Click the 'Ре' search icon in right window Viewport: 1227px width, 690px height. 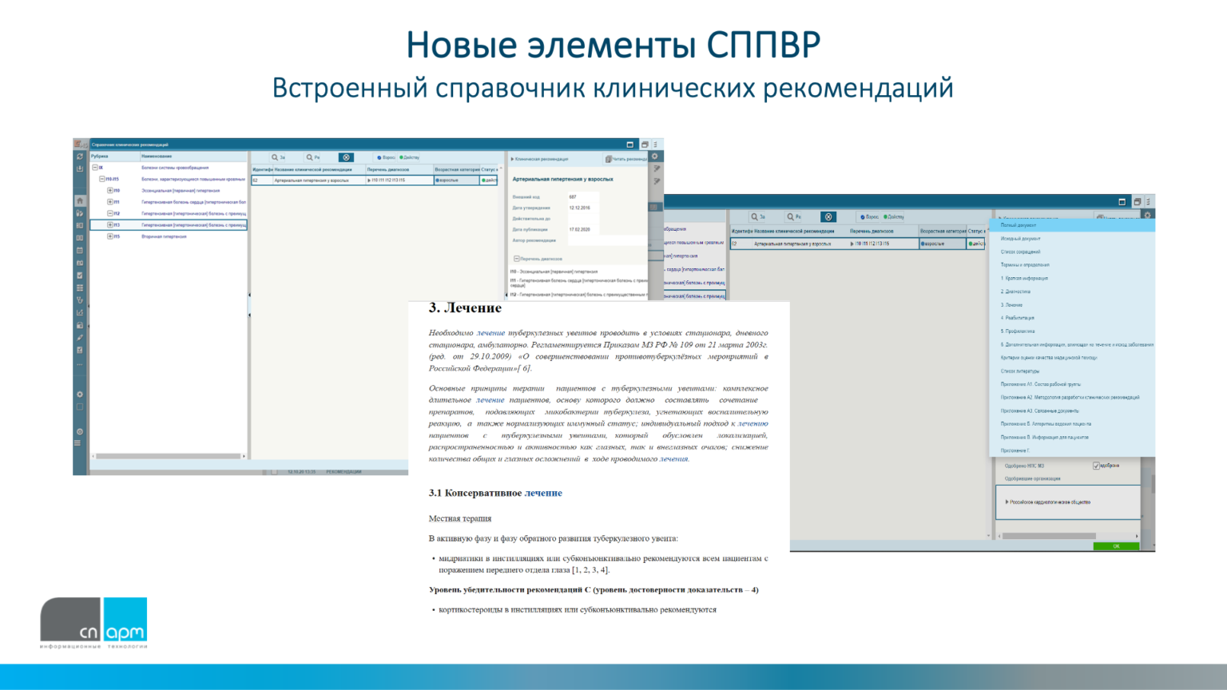(793, 216)
